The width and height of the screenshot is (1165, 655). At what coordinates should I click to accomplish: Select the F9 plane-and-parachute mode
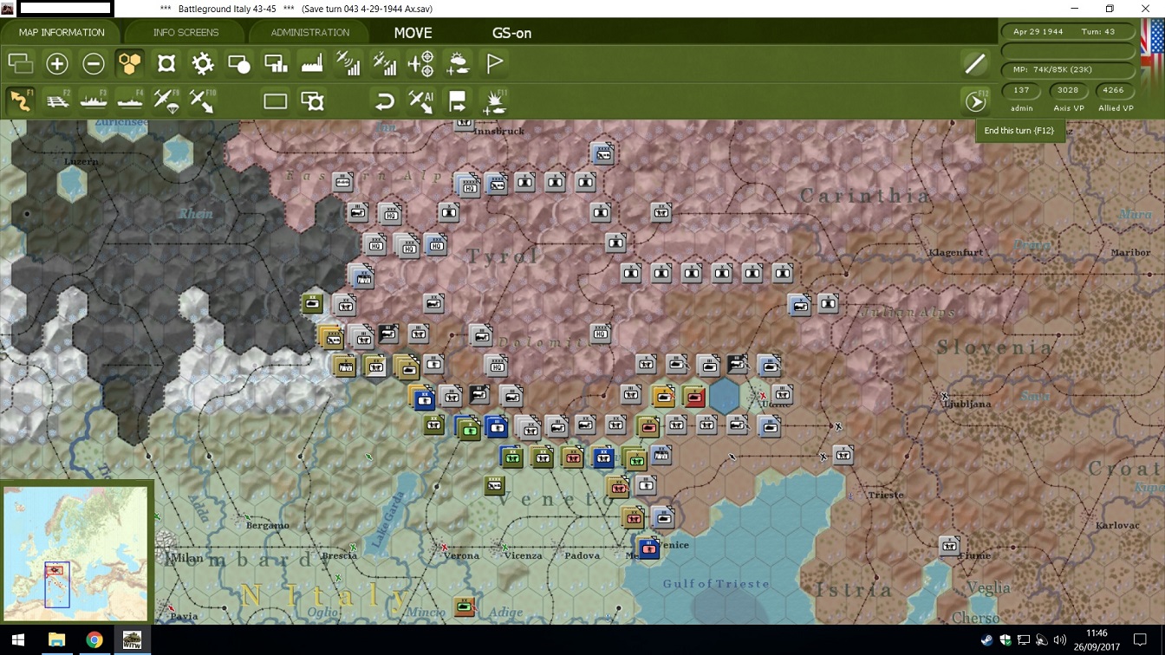[x=166, y=101]
